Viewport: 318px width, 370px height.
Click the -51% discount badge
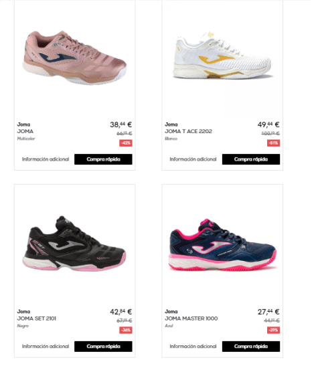pos(273,143)
